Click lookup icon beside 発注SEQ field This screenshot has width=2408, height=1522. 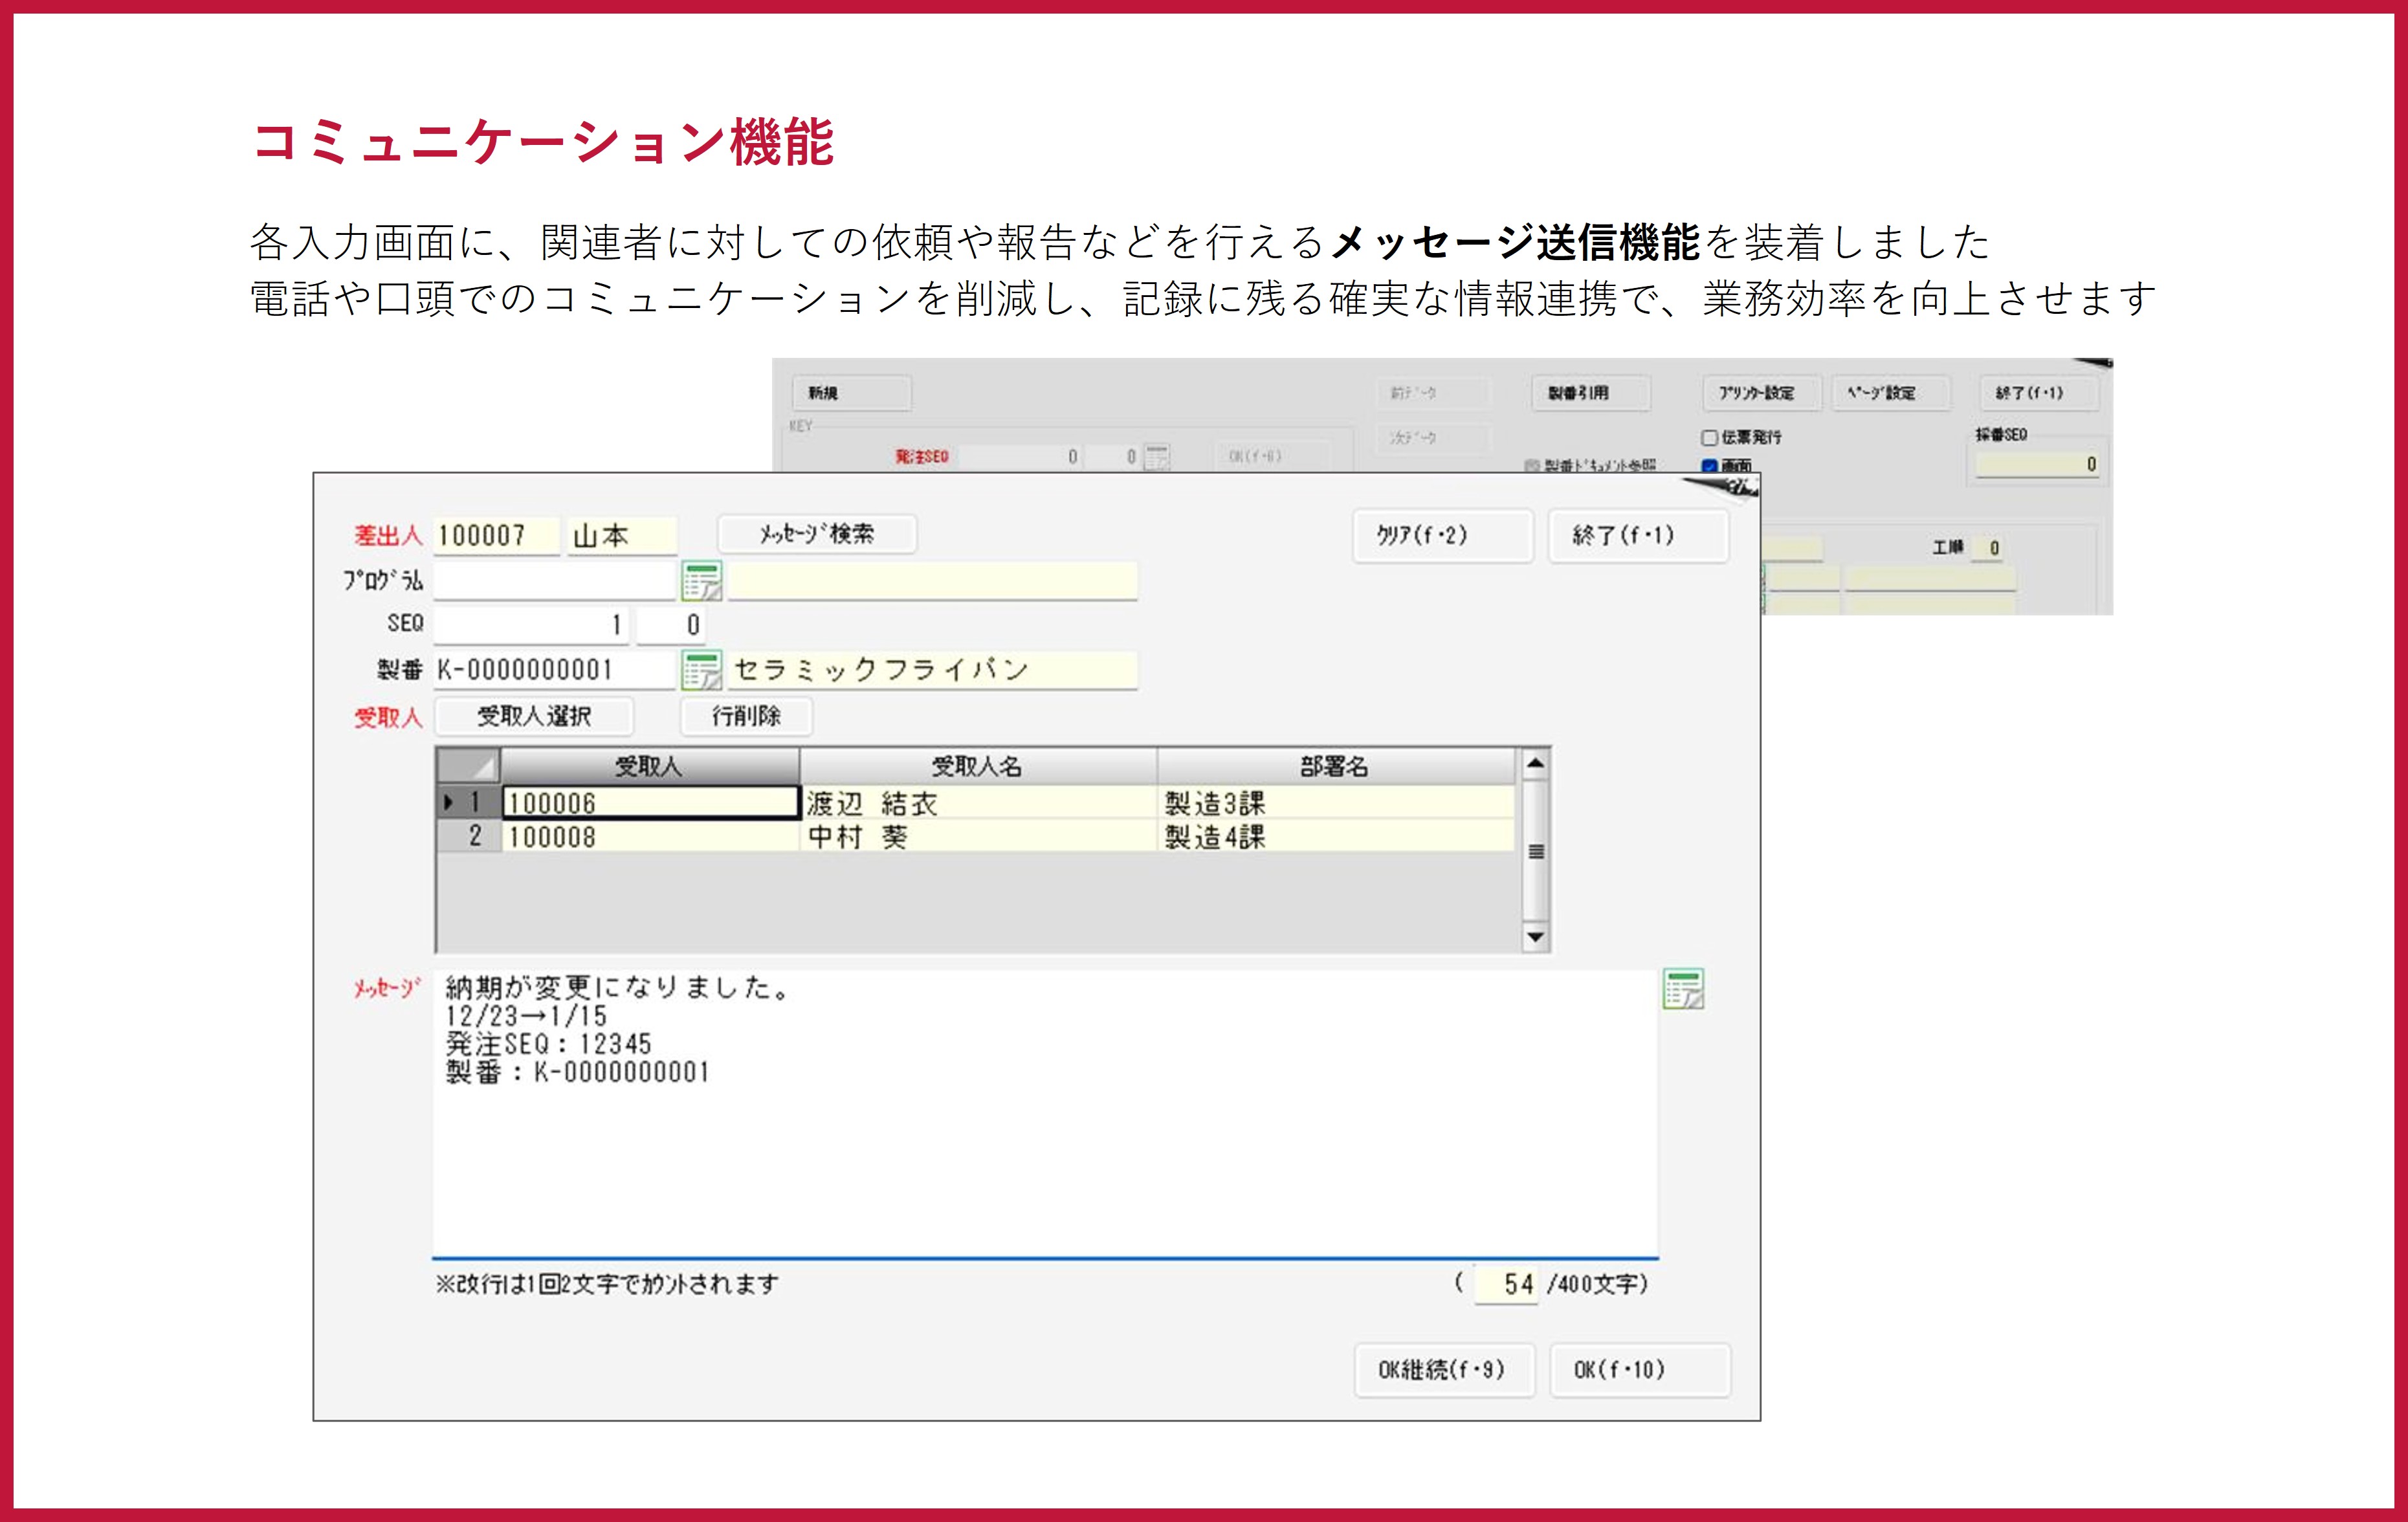tap(1156, 457)
